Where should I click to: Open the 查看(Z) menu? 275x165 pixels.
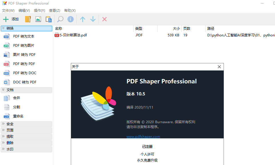55,11
